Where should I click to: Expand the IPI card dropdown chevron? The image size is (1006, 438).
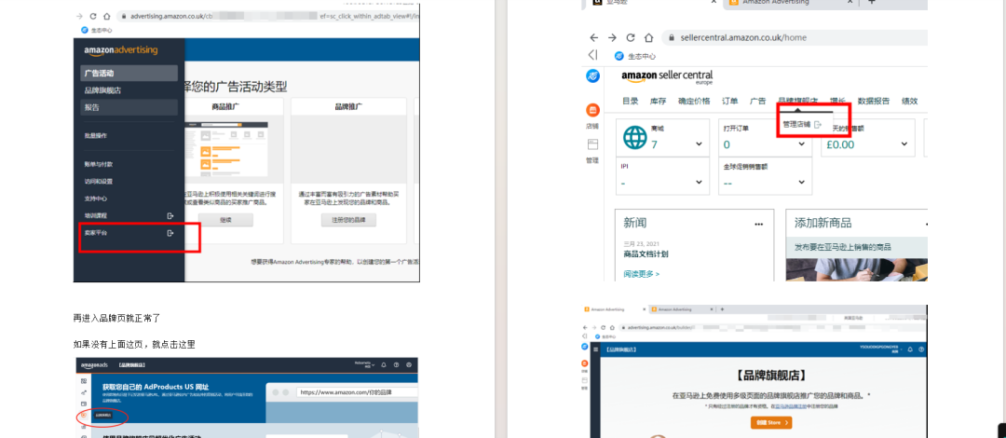(x=698, y=183)
